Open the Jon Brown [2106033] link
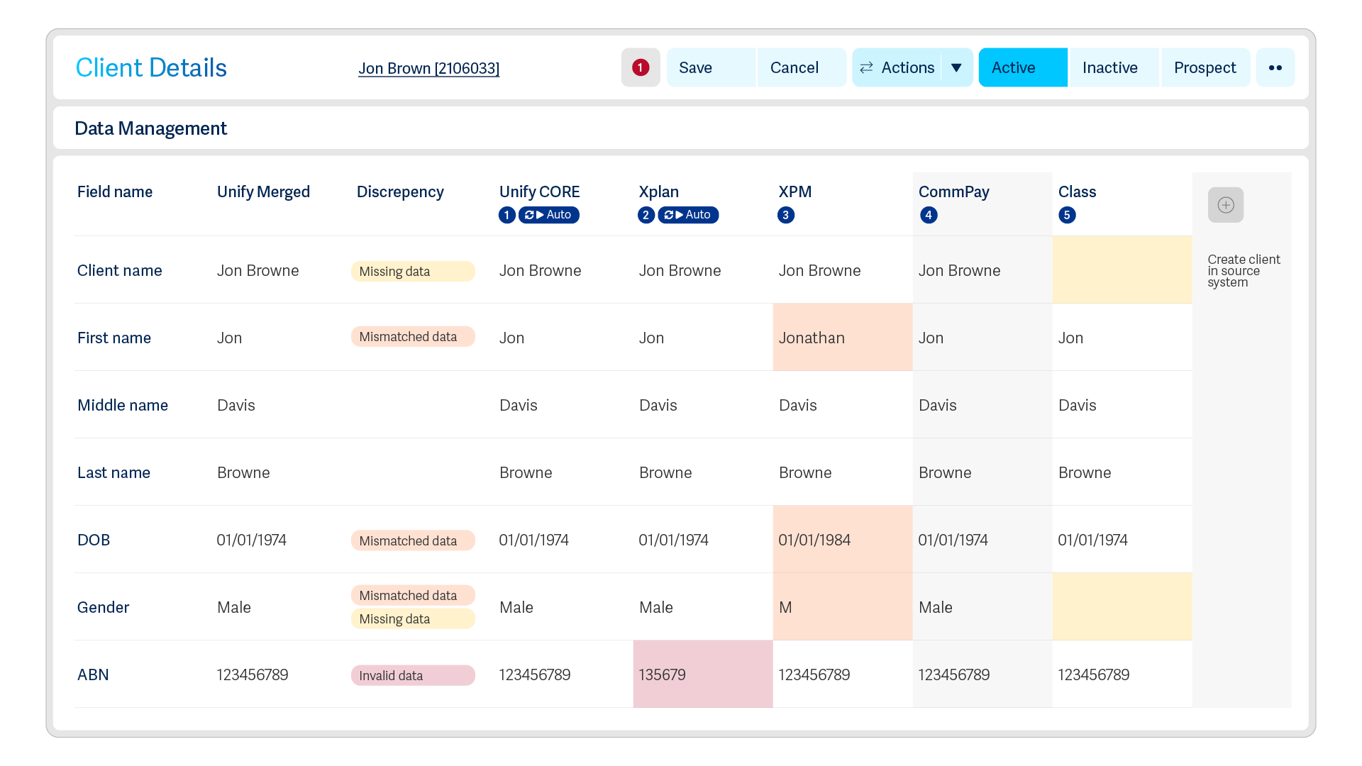 (428, 68)
